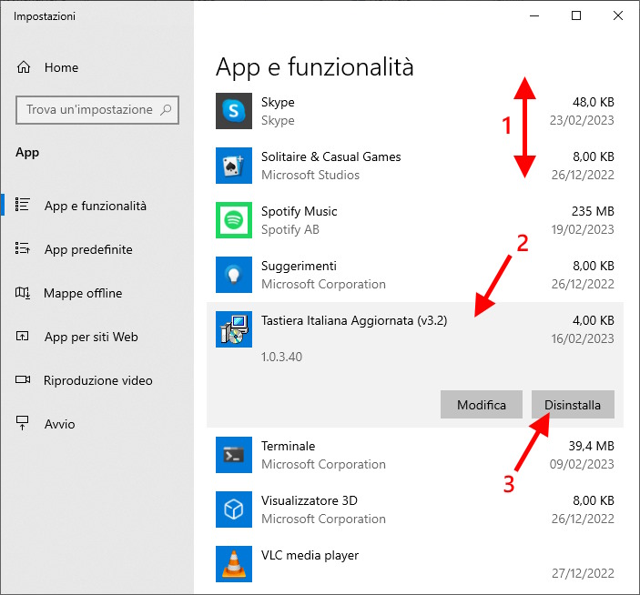The image size is (640, 595).
Task: Click the Tastiera Italiana Aggiornata installer icon
Action: pos(234,329)
